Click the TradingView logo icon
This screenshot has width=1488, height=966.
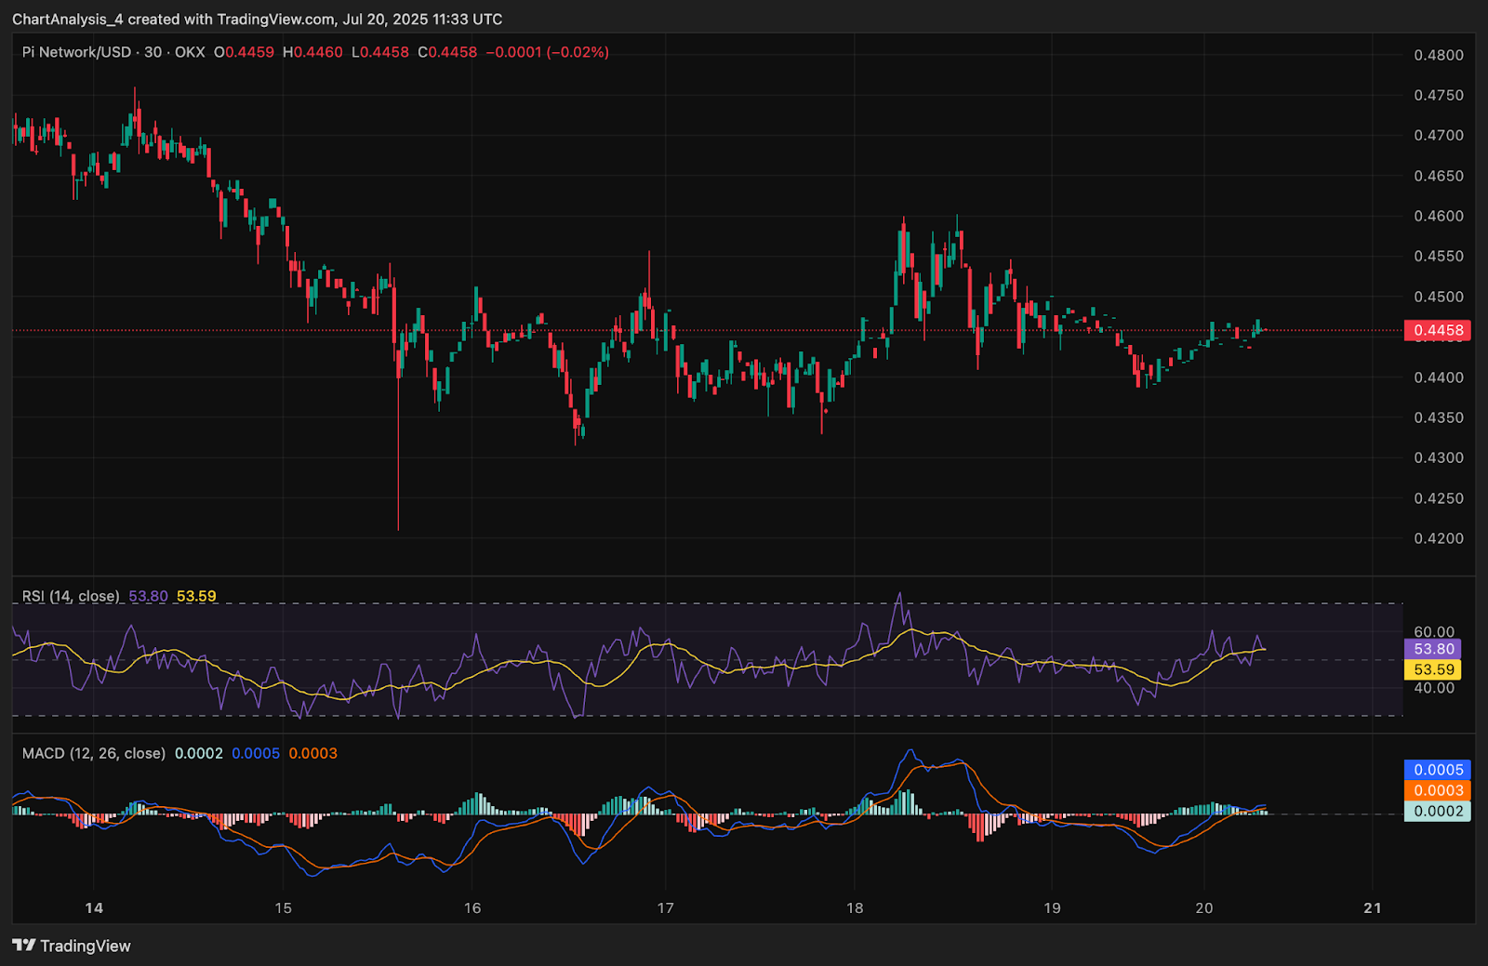[x=24, y=946]
